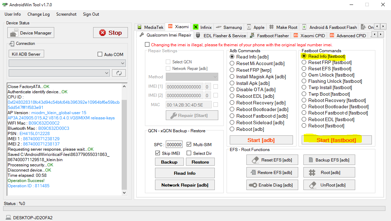Switch to the Samsung tab

tap(229, 27)
